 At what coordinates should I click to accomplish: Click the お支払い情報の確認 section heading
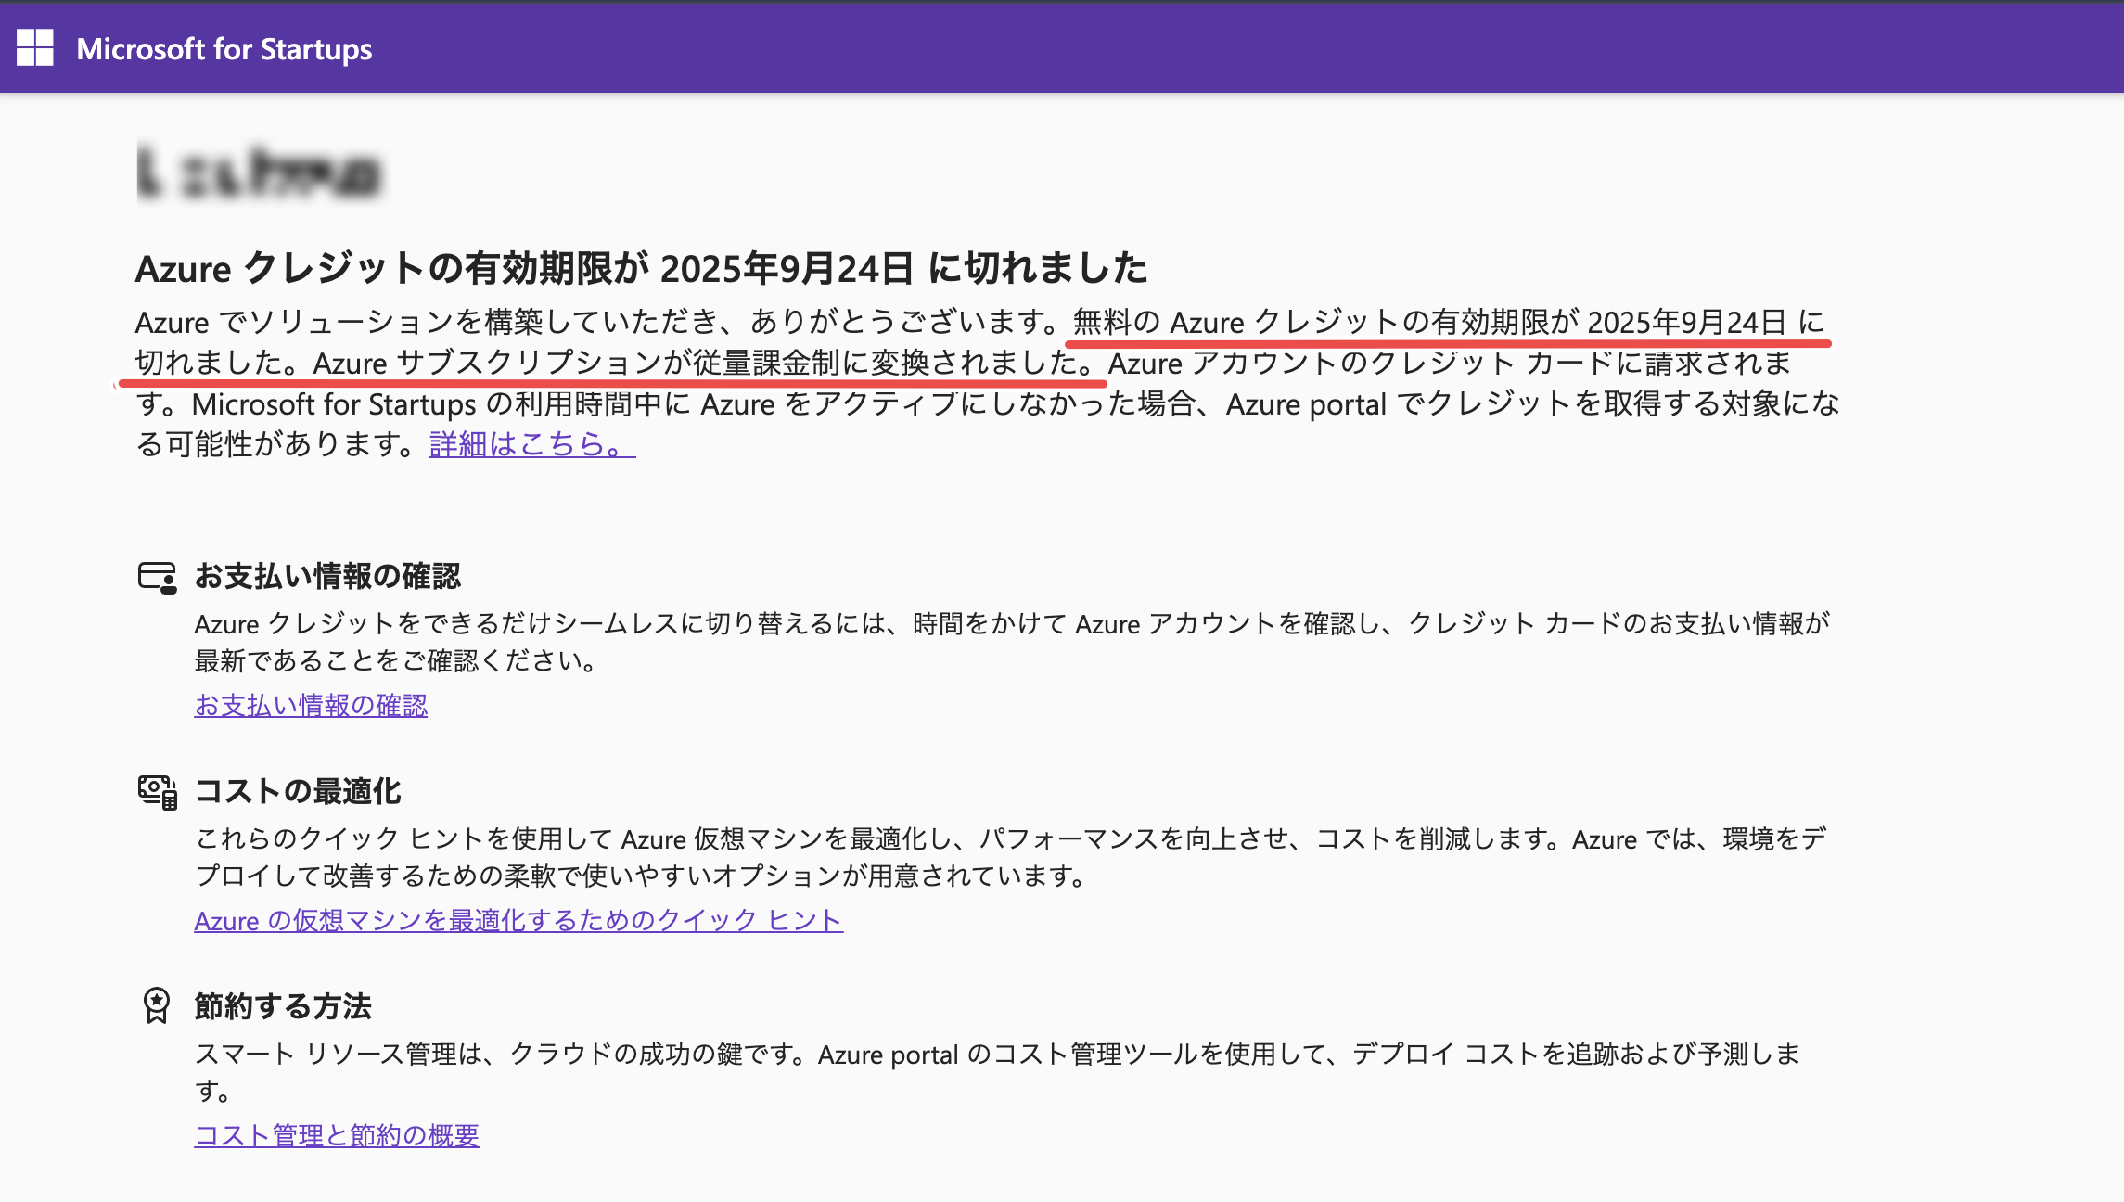(x=327, y=576)
